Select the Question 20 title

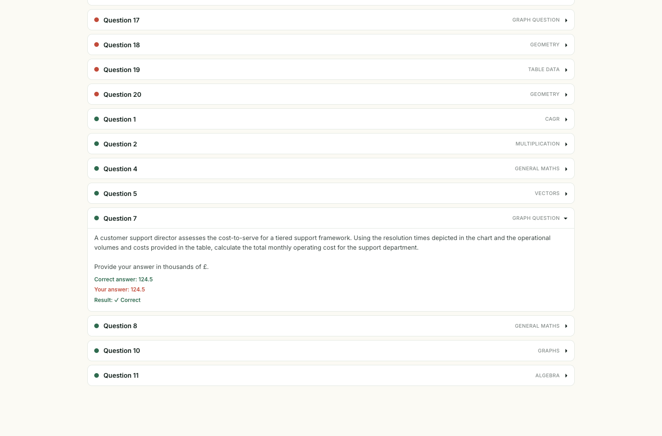(122, 95)
